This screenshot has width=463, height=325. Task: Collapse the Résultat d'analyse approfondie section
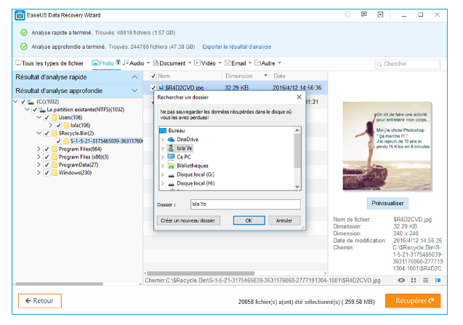pyautogui.click(x=134, y=91)
